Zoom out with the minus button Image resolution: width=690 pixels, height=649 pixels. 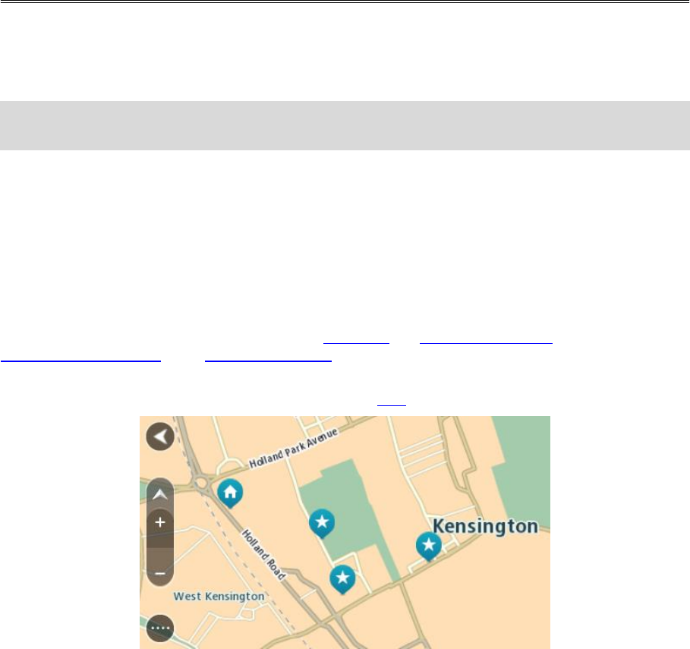[160, 573]
